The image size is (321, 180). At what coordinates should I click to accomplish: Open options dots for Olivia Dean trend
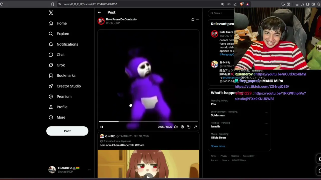[x=266, y=134]
